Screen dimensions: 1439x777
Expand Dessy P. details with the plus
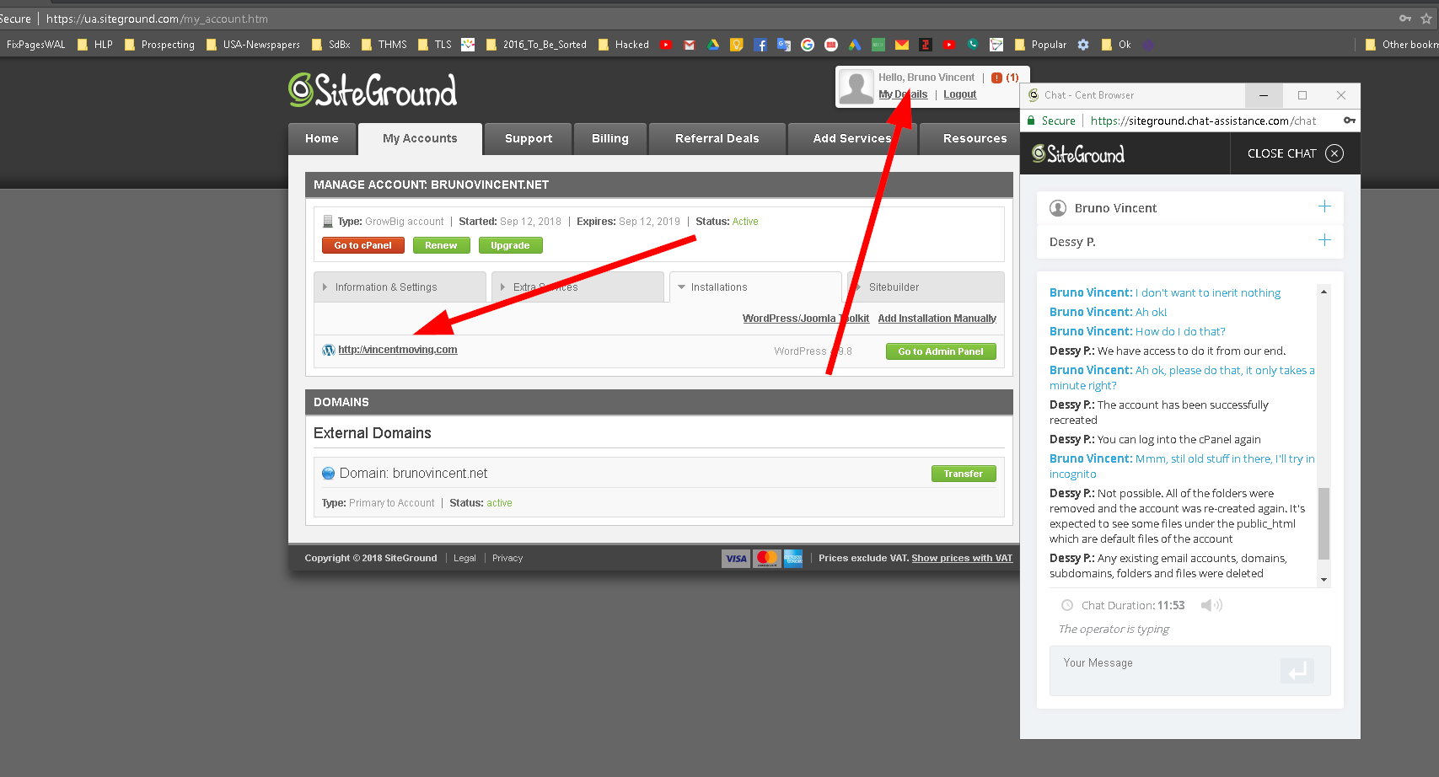[x=1324, y=240]
